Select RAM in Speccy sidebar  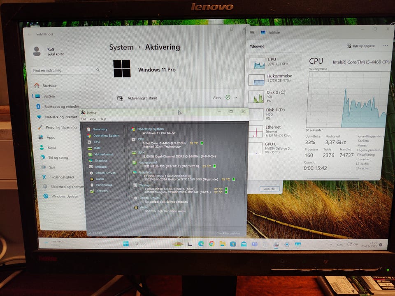97,148
